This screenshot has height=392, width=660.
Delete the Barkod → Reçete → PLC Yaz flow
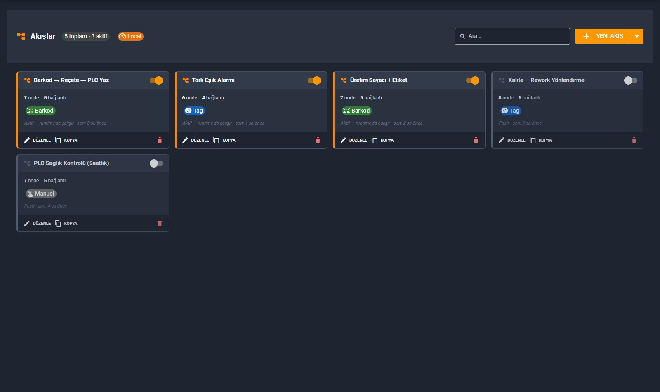160,140
